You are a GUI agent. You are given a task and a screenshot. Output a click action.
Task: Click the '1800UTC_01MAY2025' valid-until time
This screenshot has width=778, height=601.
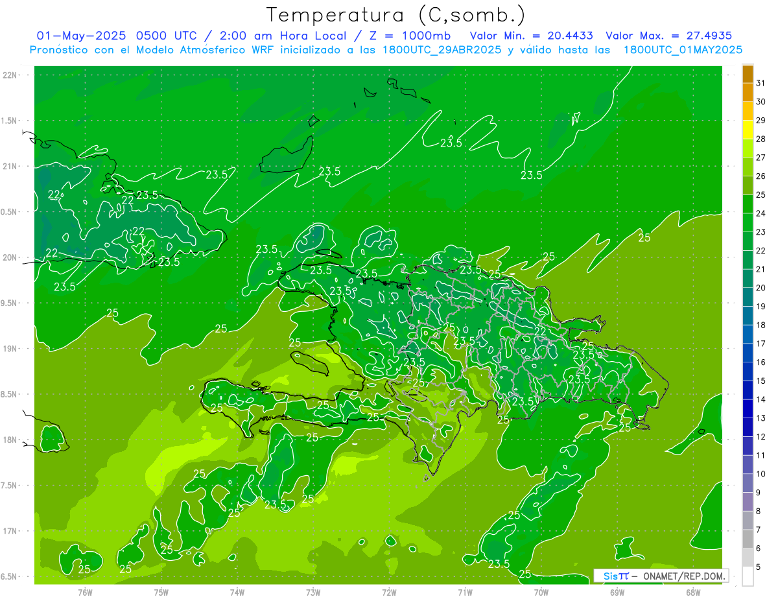tap(683, 50)
